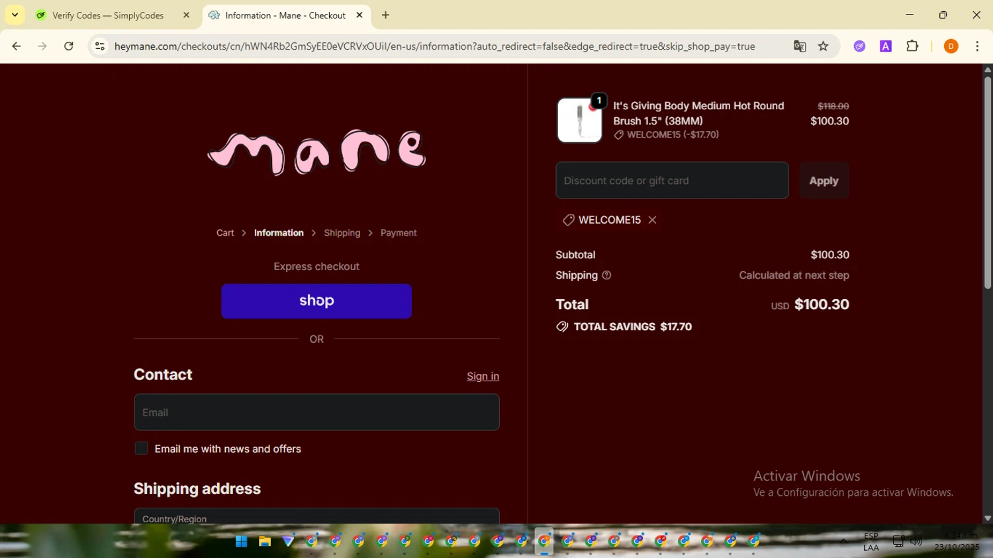
Task: Show hidden system tray icons
Action: (843, 541)
